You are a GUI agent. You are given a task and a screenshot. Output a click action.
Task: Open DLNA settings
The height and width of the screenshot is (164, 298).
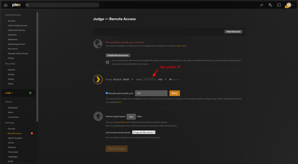(x=10, y=161)
